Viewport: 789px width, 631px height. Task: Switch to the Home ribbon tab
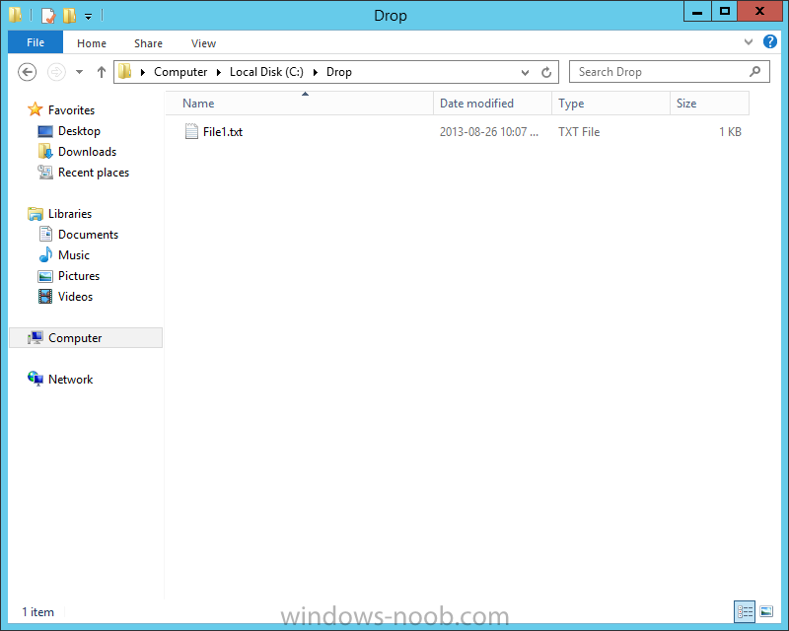point(92,43)
